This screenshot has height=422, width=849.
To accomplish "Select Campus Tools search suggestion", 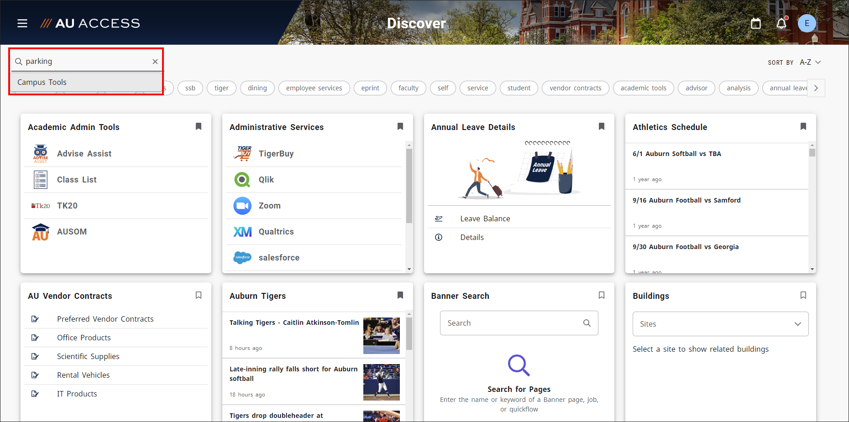I will (x=87, y=82).
